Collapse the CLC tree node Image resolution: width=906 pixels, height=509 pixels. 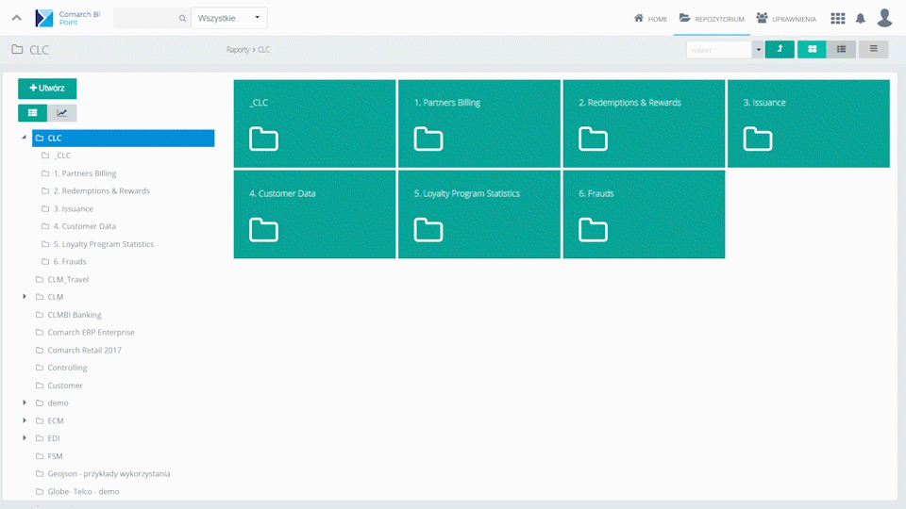(24, 138)
